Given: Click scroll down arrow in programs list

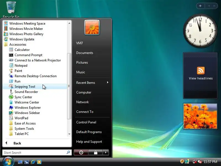Looking at the screenshot, I should click(x=69, y=134).
